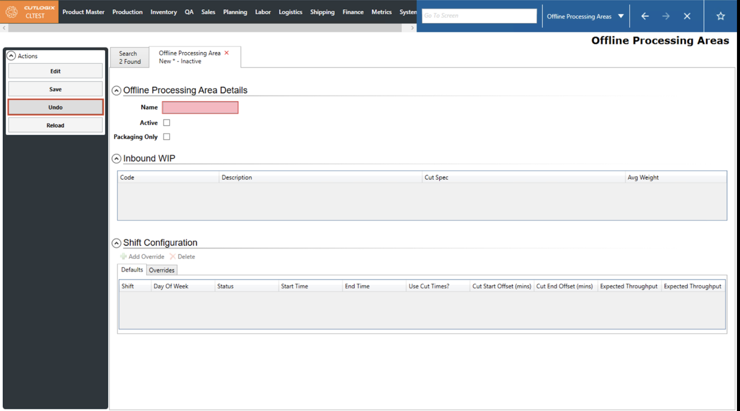Click in the Name input field
The height and width of the screenshot is (411, 740).
click(x=200, y=108)
